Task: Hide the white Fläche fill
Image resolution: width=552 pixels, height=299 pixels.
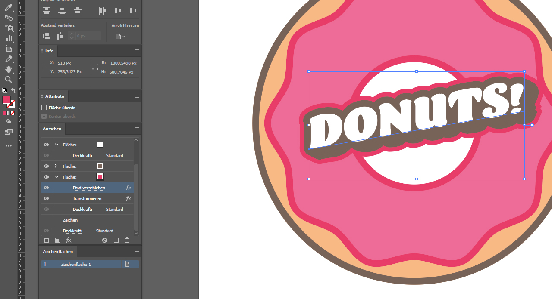Action: click(47, 145)
